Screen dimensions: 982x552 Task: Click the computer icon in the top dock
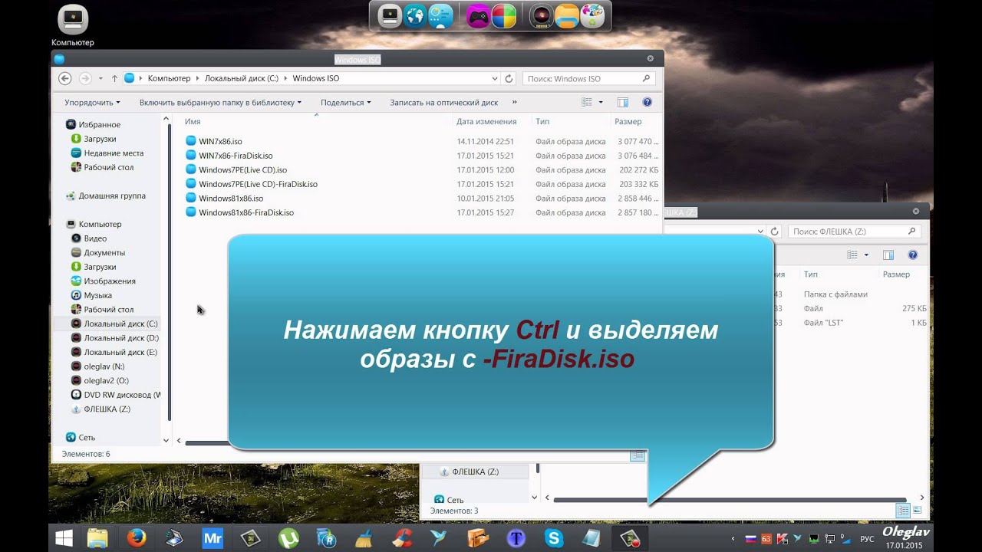[x=390, y=15]
